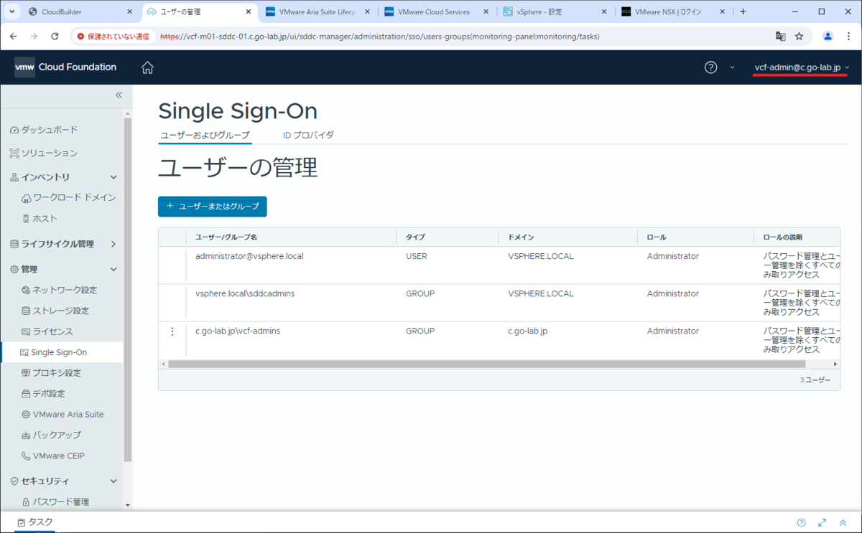Image resolution: width=862 pixels, height=533 pixels.
Task: Open the browser profile avatar icon
Action: [828, 36]
